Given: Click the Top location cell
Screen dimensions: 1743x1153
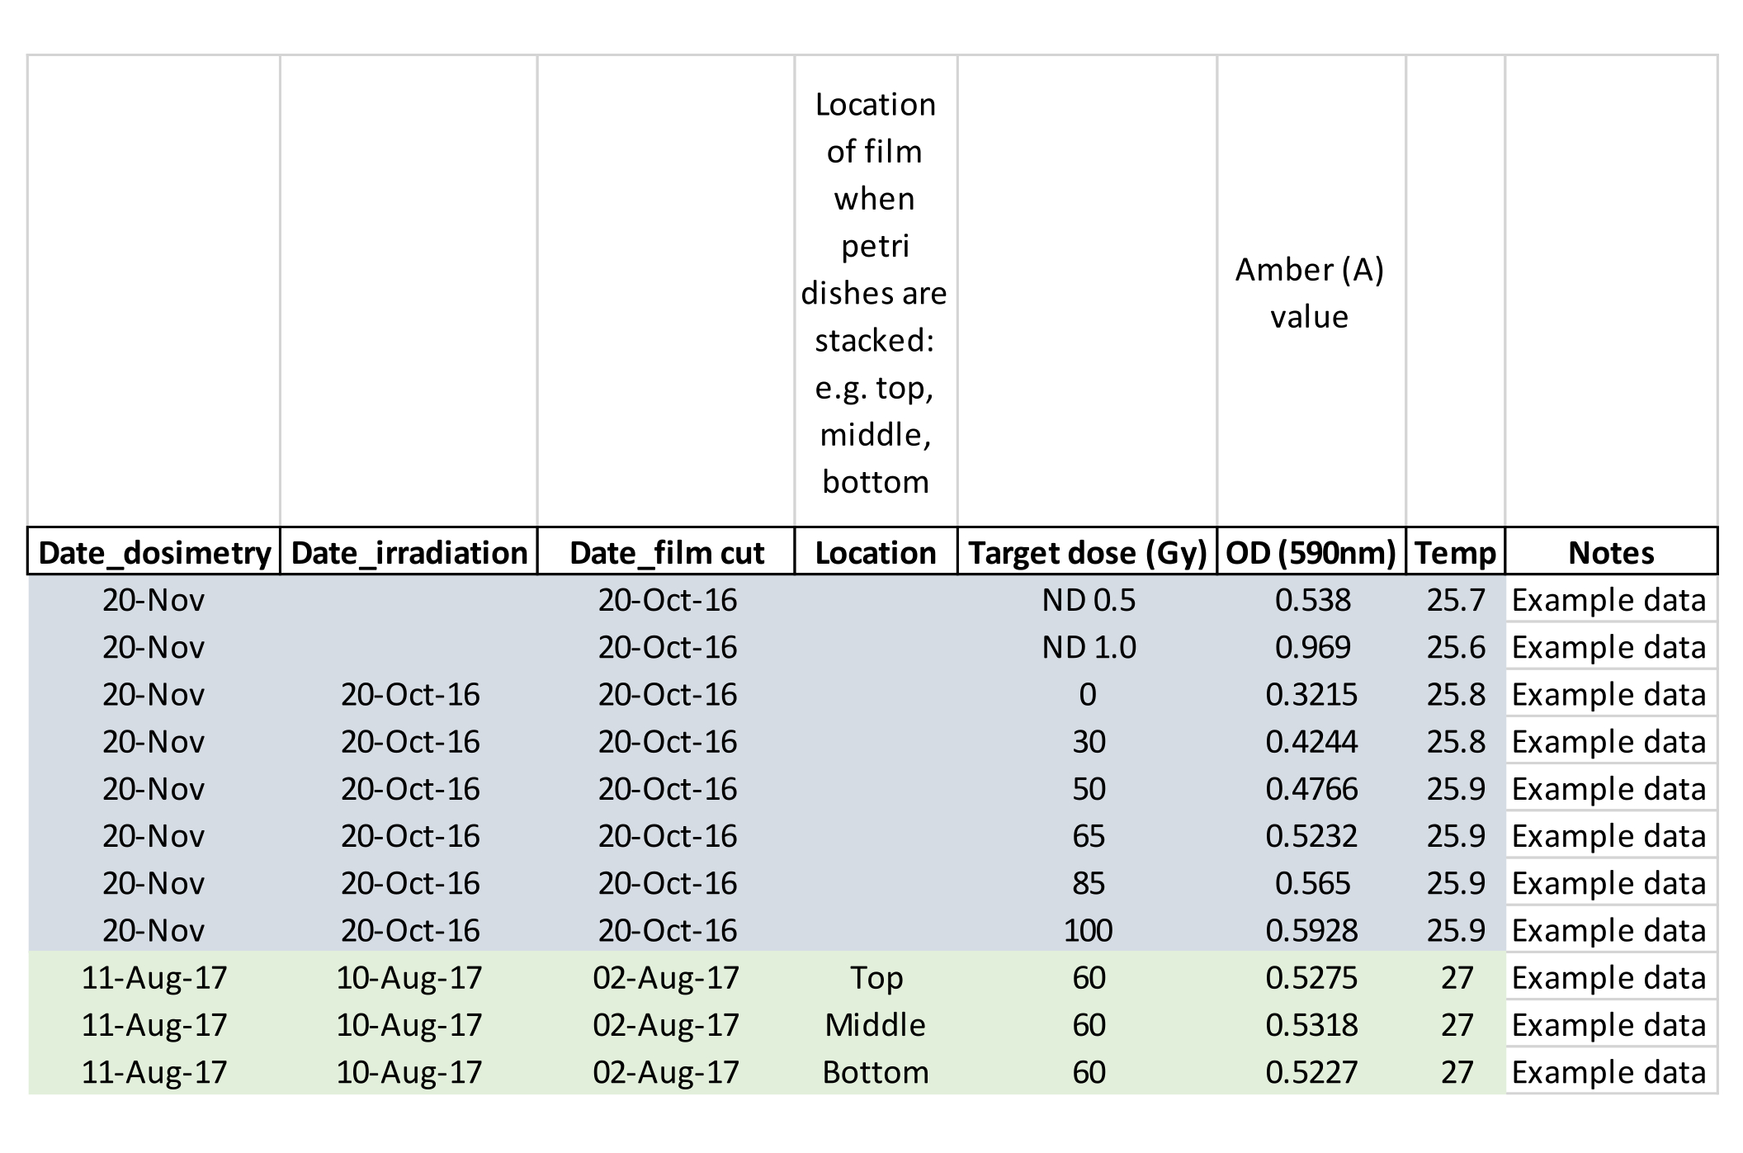Looking at the screenshot, I should [876, 978].
